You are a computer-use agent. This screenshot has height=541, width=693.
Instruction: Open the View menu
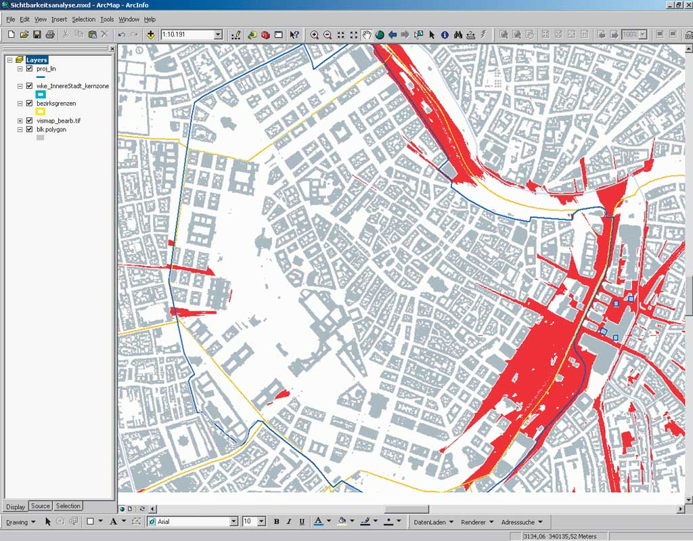point(40,20)
